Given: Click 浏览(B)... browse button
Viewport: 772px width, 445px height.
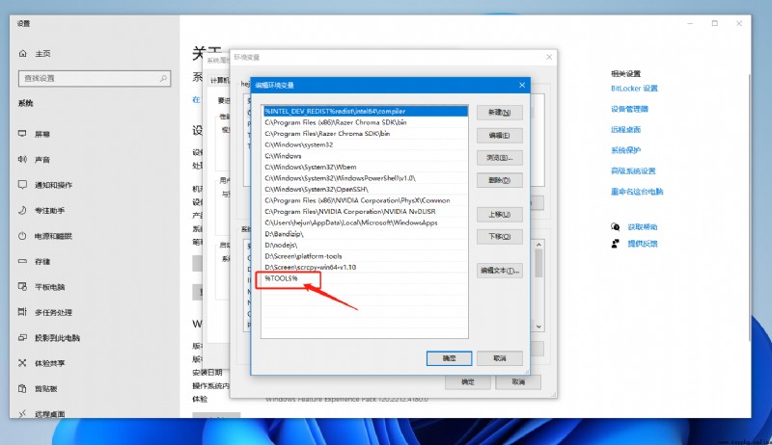Looking at the screenshot, I should pos(499,158).
